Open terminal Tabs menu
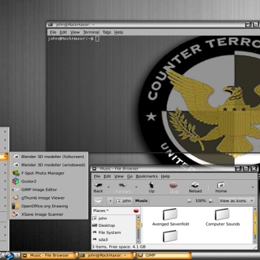Viewport: 260px width, 260px height. pos(107,32)
